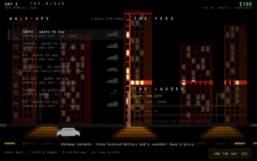This screenshot has height=161, width=257.
Task: Click the 'quiet.' feed message
Action: click(x=139, y=26)
